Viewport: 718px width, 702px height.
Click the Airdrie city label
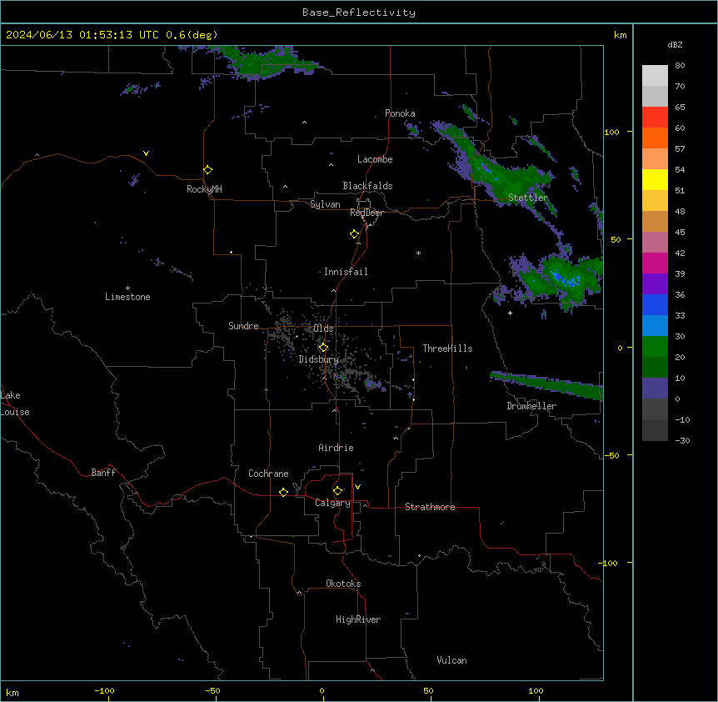point(337,448)
